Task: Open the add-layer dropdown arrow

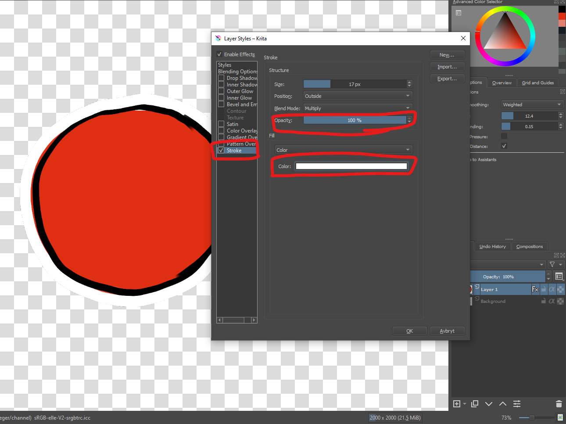Action: tap(465, 404)
